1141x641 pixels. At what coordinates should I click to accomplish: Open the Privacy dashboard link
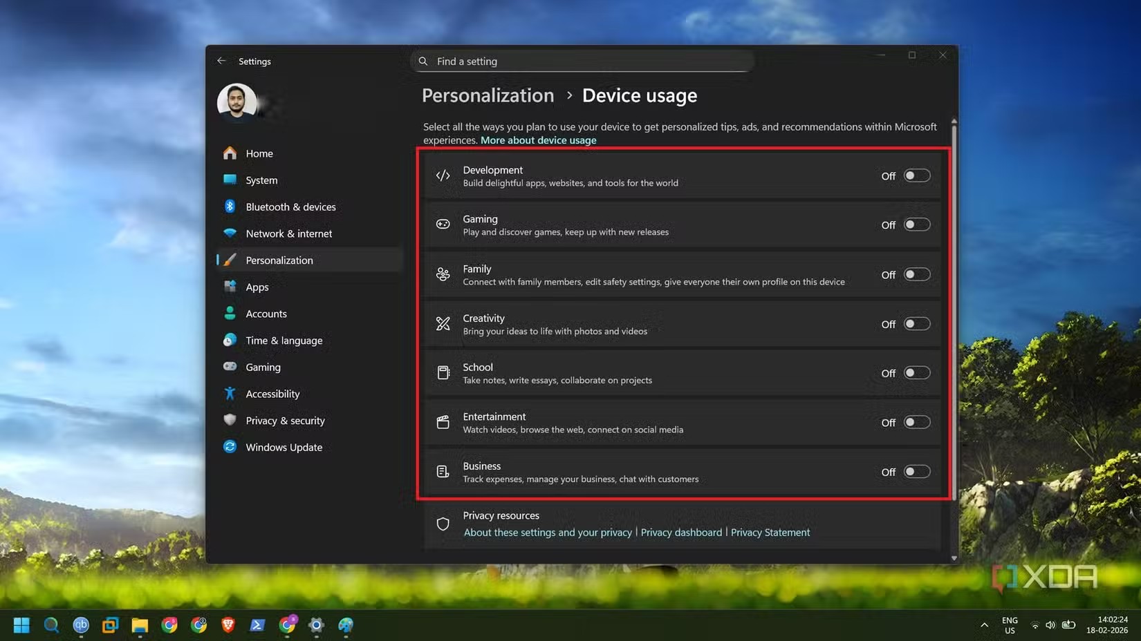click(681, 533)
